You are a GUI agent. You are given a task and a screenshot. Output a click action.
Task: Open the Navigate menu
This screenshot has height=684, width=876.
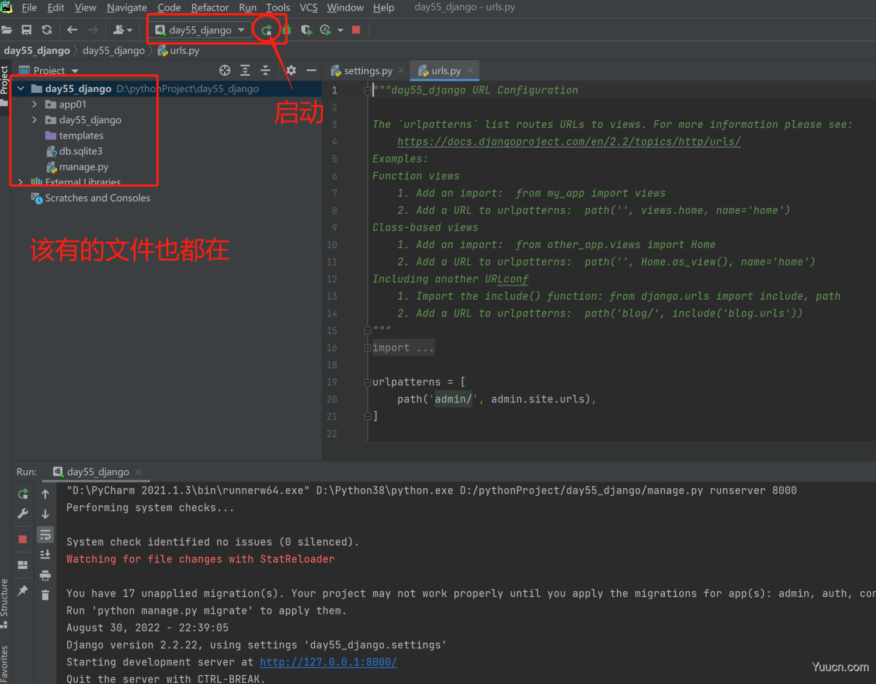pos(127,8)
